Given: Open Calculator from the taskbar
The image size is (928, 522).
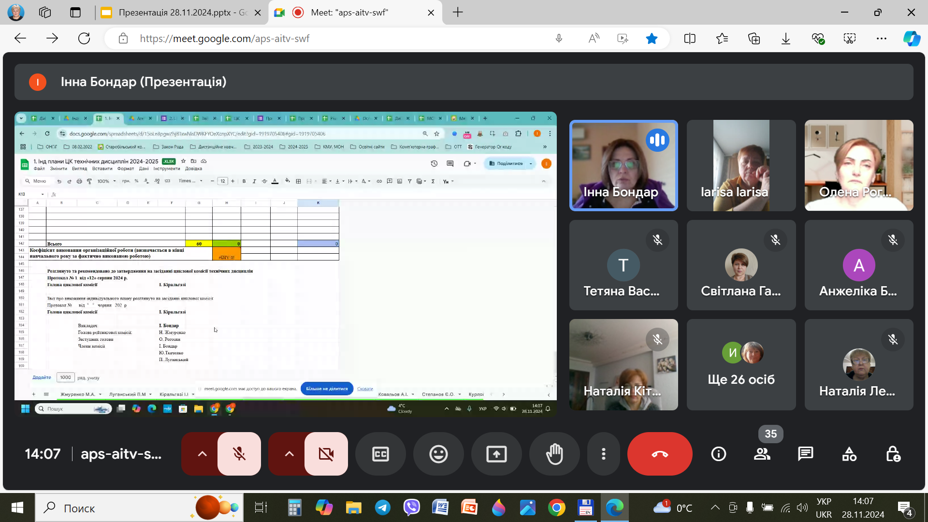Looking at the screenshot, I should coord(295,507).
